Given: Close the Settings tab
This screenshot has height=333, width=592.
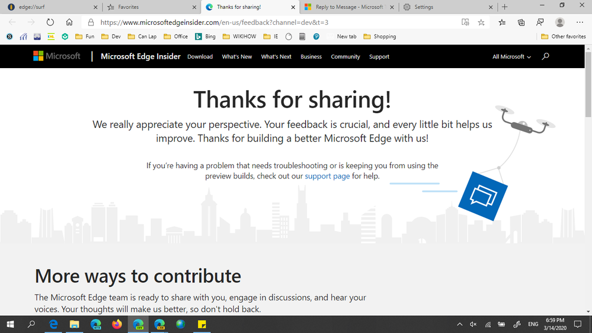Looking at the screenshot, I should (491, 7).
